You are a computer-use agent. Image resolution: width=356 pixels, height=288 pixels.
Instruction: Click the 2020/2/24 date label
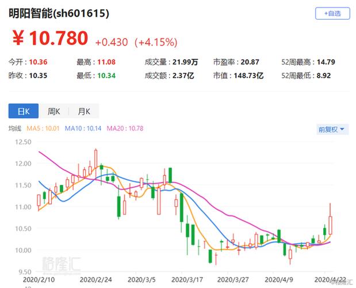click(96, 279)
